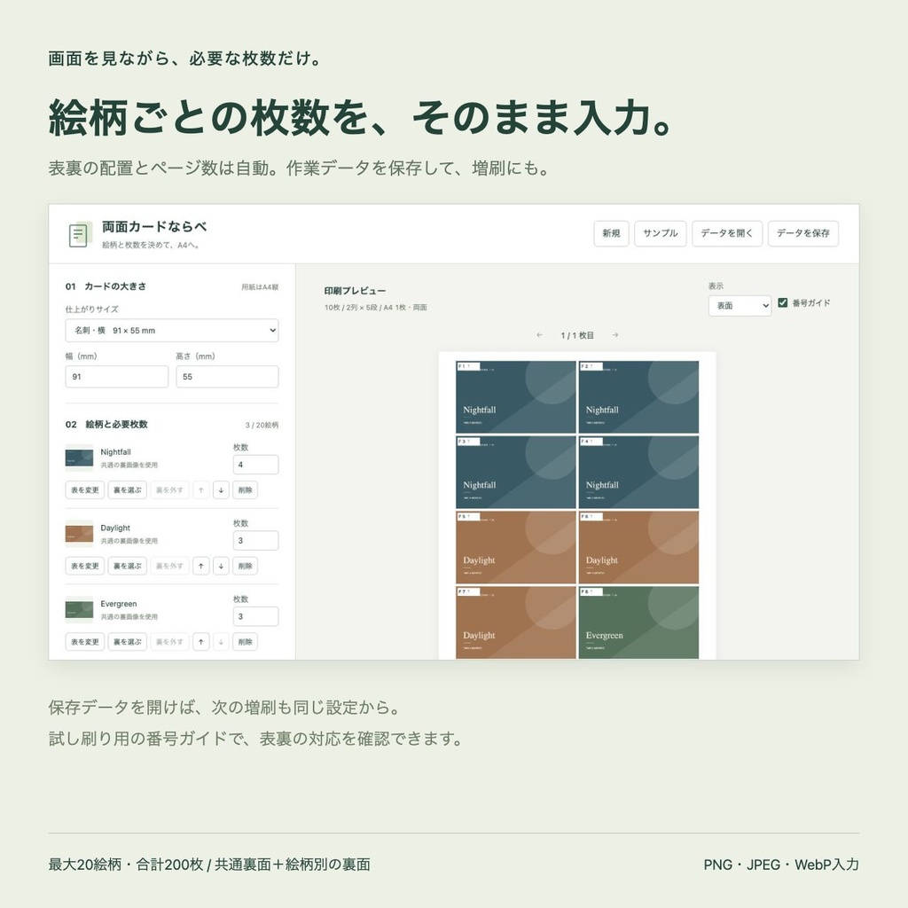Open the 仕上がりサイズ size dropdown
Viewport: 908px width, 908px height.
point(172,331)
